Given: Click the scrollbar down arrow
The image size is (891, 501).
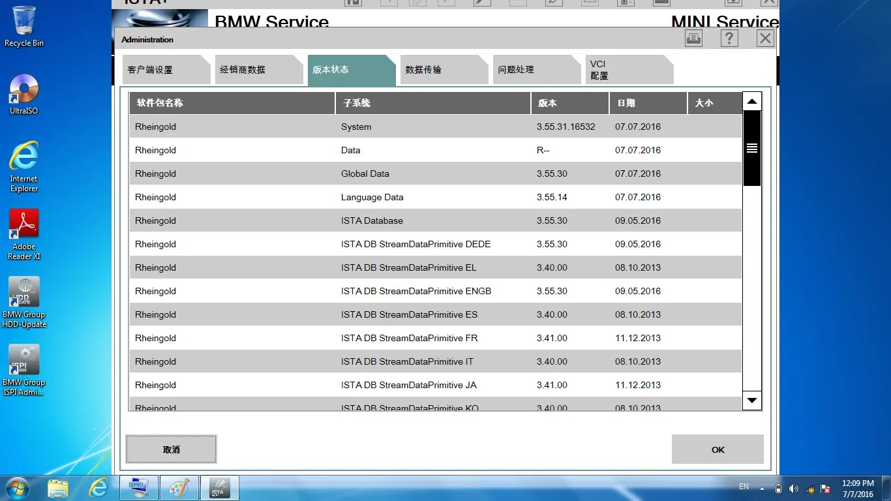Looking at the screenshot, I should tap(752, 401).
